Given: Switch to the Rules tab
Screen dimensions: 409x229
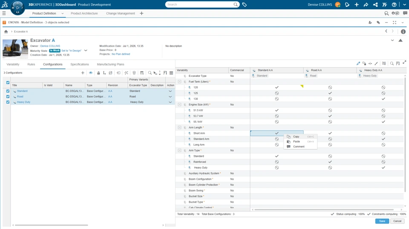Looking at the screenshot, I should (31, 64).
